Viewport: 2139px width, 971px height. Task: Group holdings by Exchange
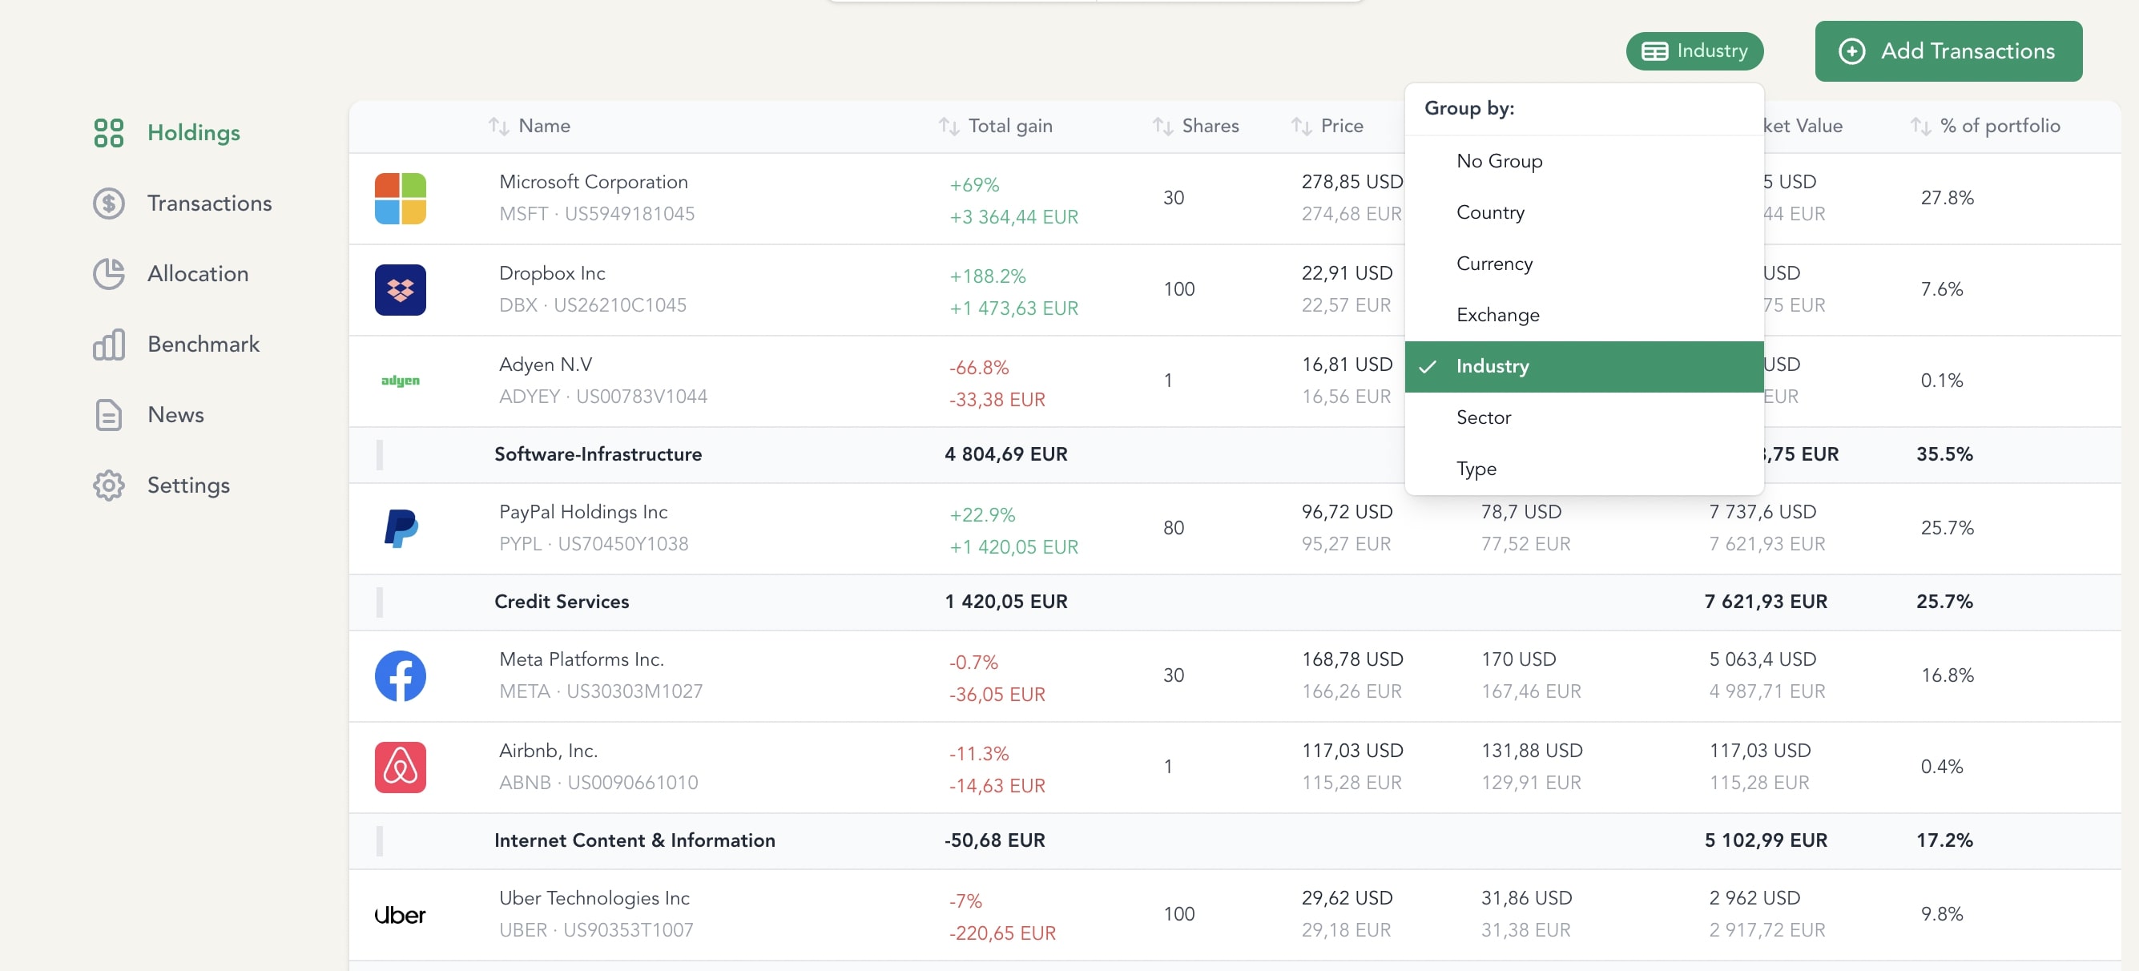[x=1584, y=316]
